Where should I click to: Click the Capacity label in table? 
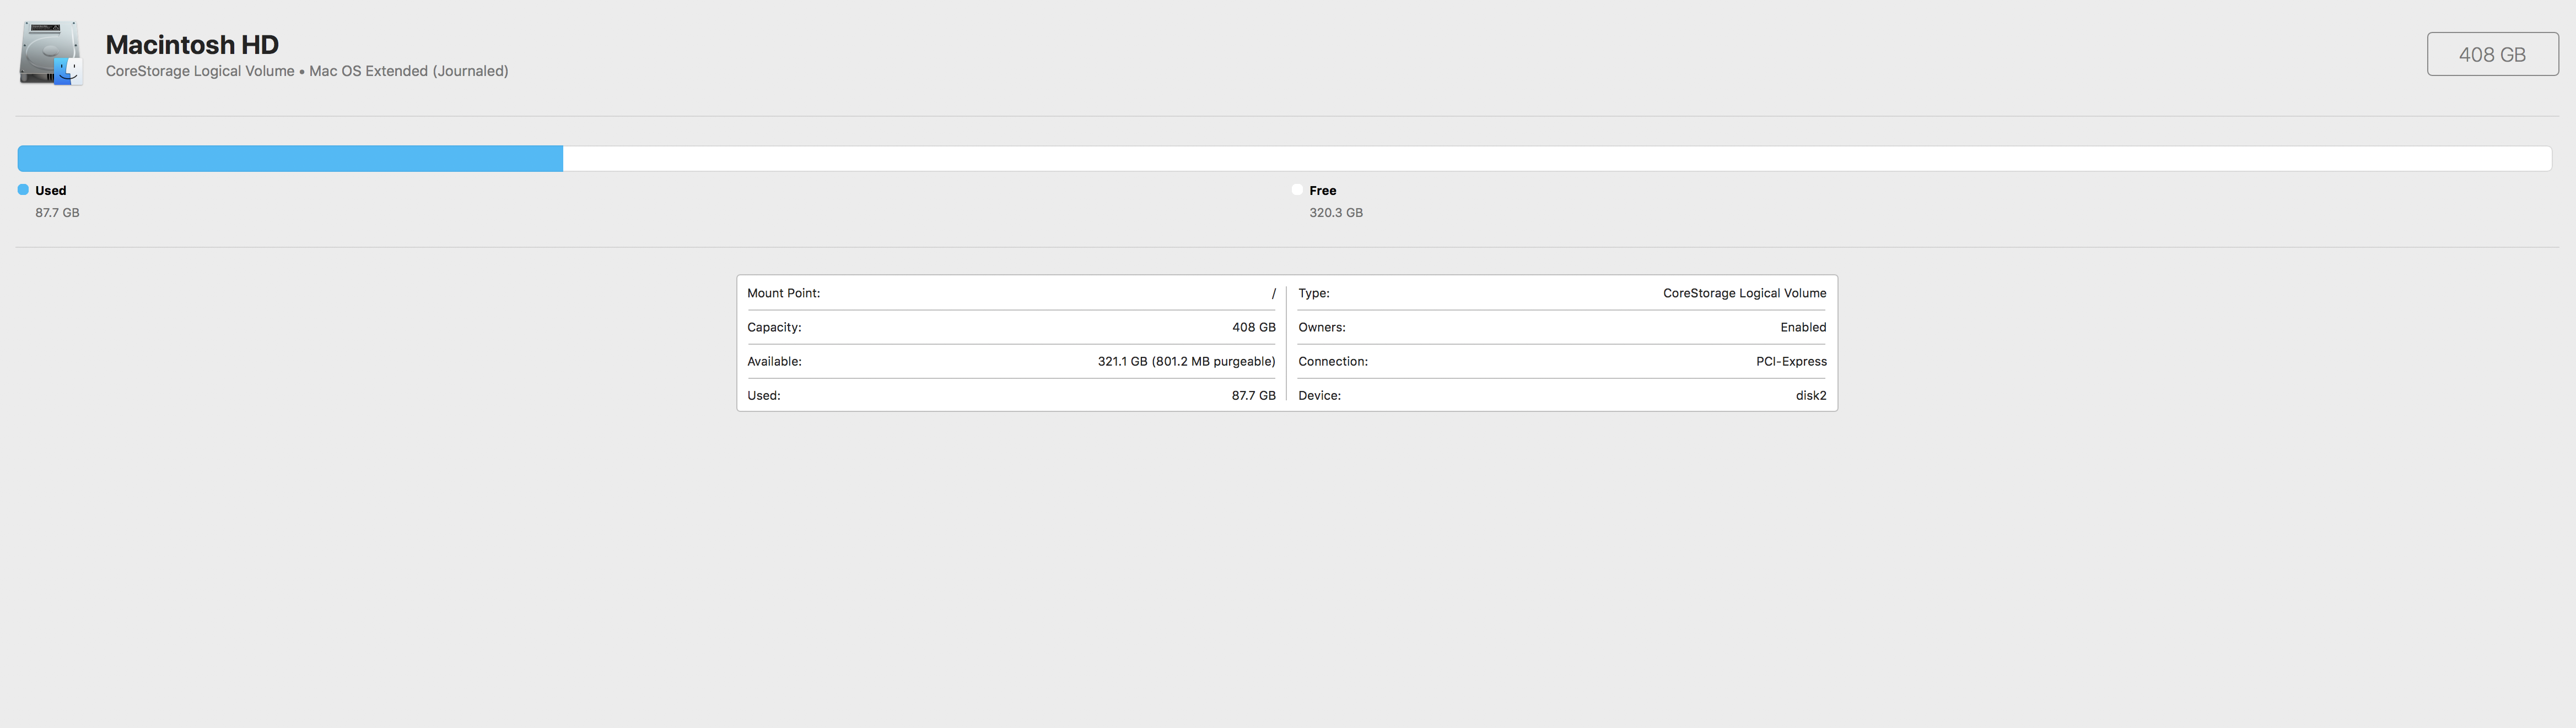pyautogui.click(x=774, y=328)
